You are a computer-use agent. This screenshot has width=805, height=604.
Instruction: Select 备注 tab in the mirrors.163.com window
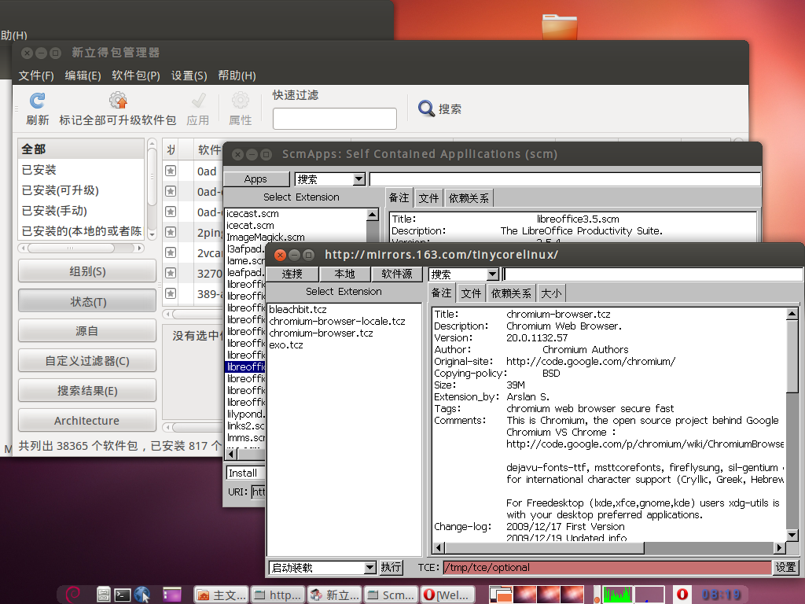click(442, 293)
